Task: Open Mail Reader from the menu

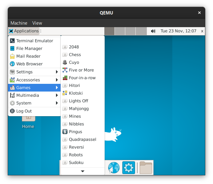Action: tap(34, 56)
